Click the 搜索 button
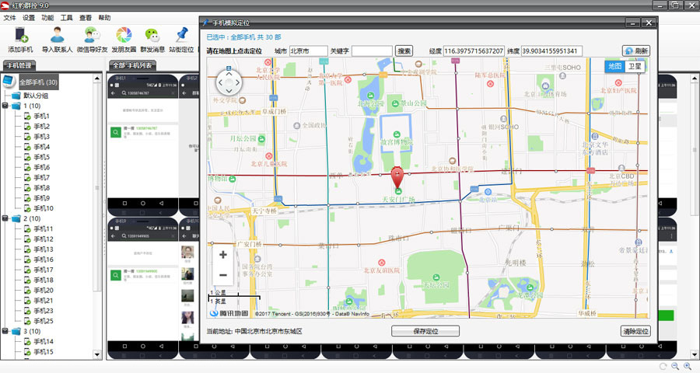Viewport: 700px width, 373px height. (404, 51)
